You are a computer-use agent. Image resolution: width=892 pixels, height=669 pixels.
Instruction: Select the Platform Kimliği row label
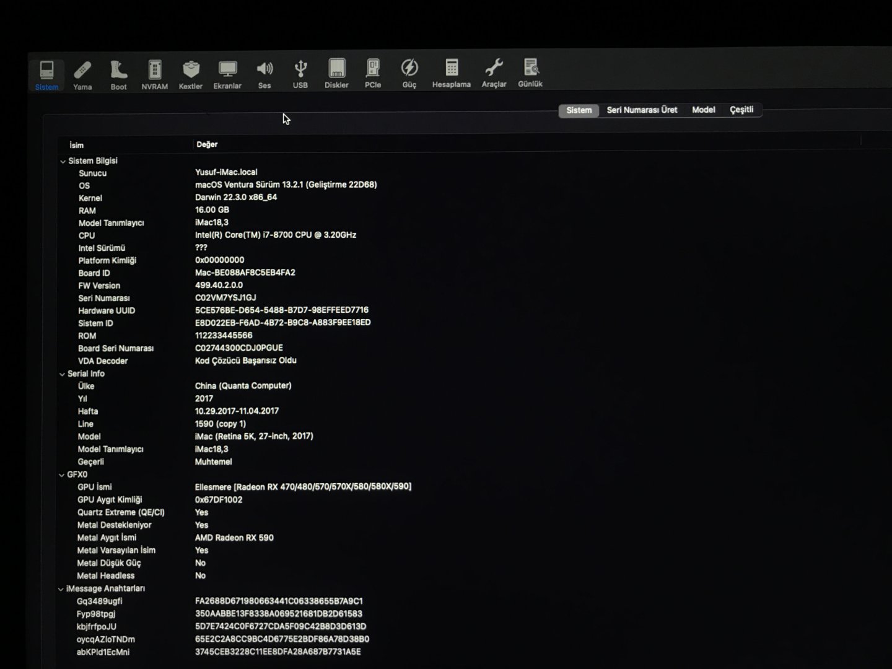(107, 261)
